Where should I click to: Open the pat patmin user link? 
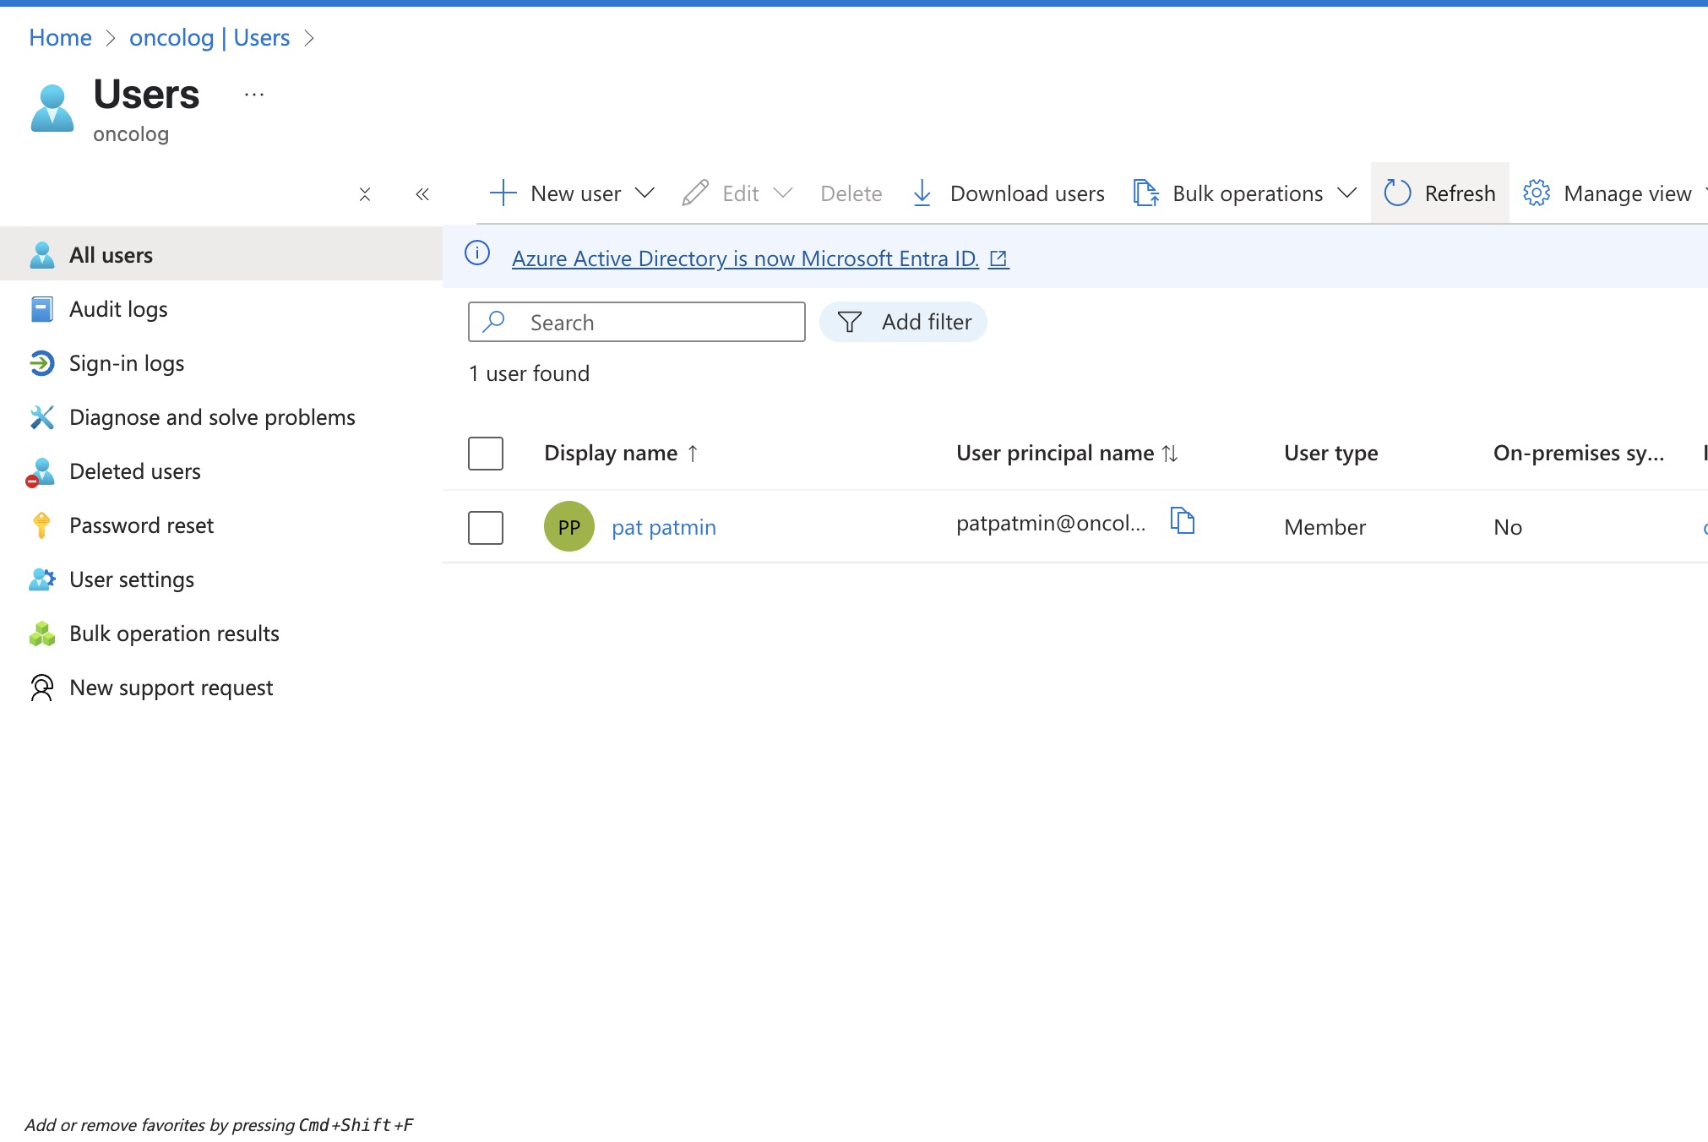[664, 527]
